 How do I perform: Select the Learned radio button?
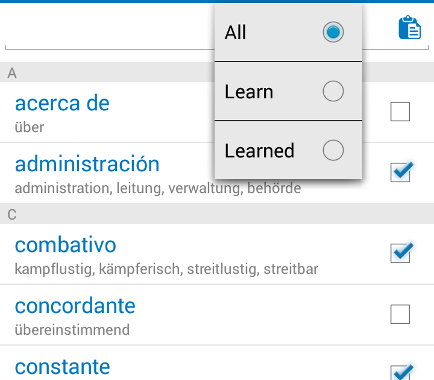(x=333, y=150)
